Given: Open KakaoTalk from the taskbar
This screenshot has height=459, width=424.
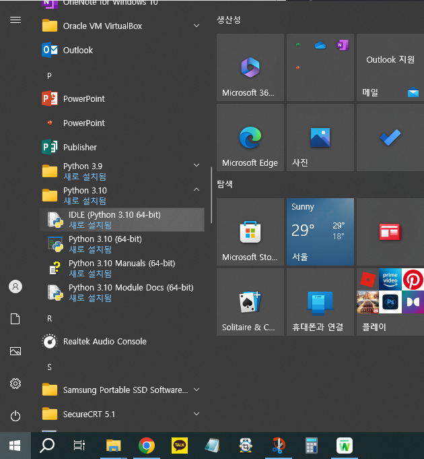Looking at the screenshot, I should pos(180,446).
